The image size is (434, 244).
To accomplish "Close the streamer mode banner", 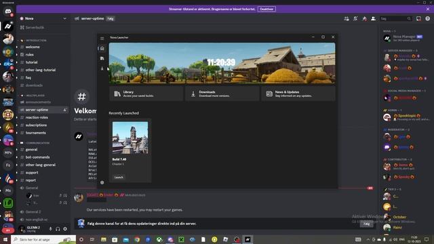I will click(x=428, y=9).
